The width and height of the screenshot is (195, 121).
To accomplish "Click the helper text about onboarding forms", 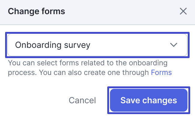I will click(x=87, y=64).
